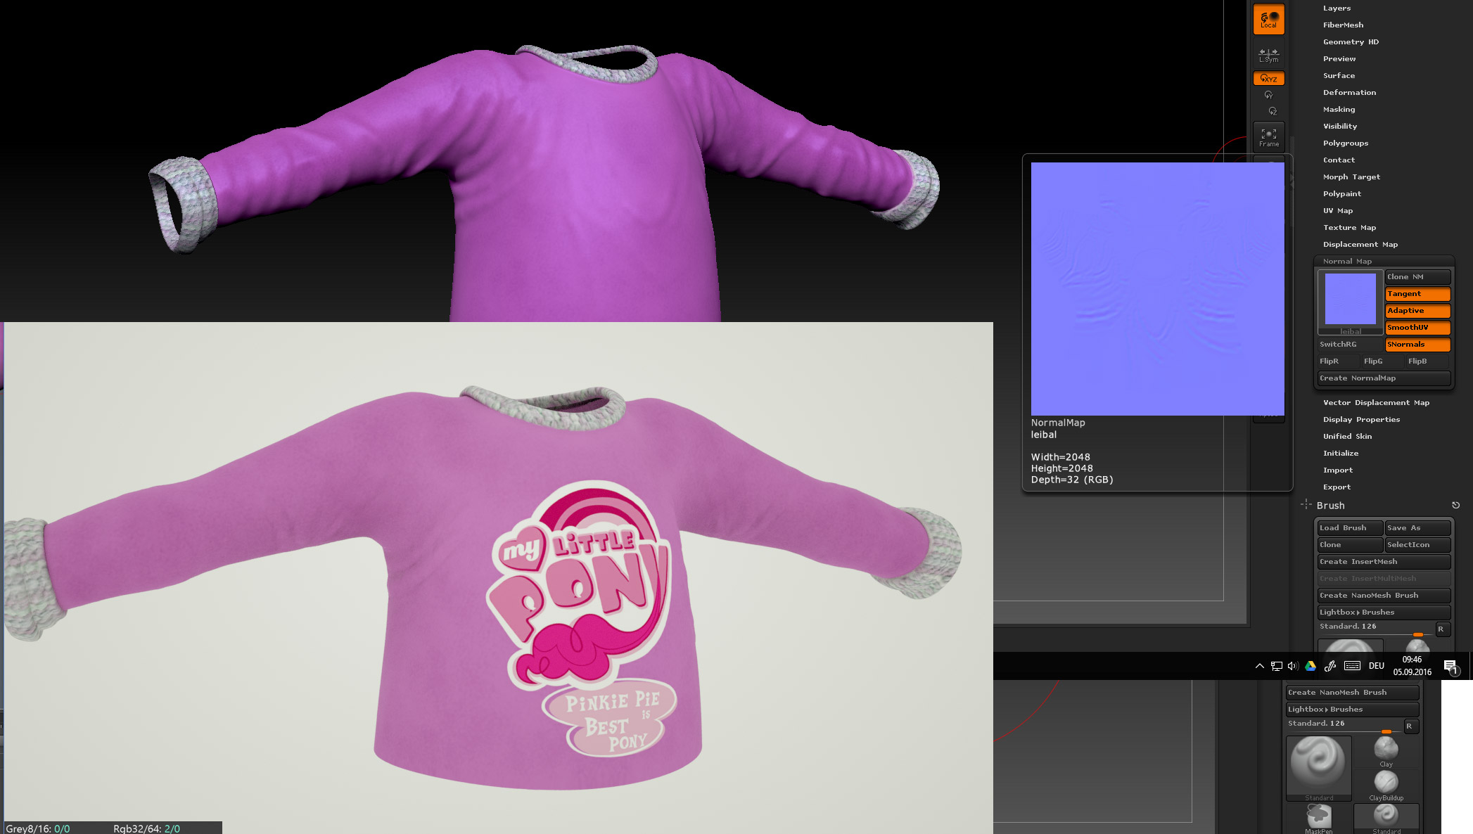The image size is (1473, 834).
Task: Click the Brush palette restore arrow icon
Action: pyautogui.click(x=1455, y=505)
